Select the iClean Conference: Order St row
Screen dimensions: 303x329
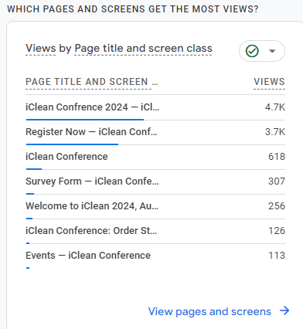point(155,231)
